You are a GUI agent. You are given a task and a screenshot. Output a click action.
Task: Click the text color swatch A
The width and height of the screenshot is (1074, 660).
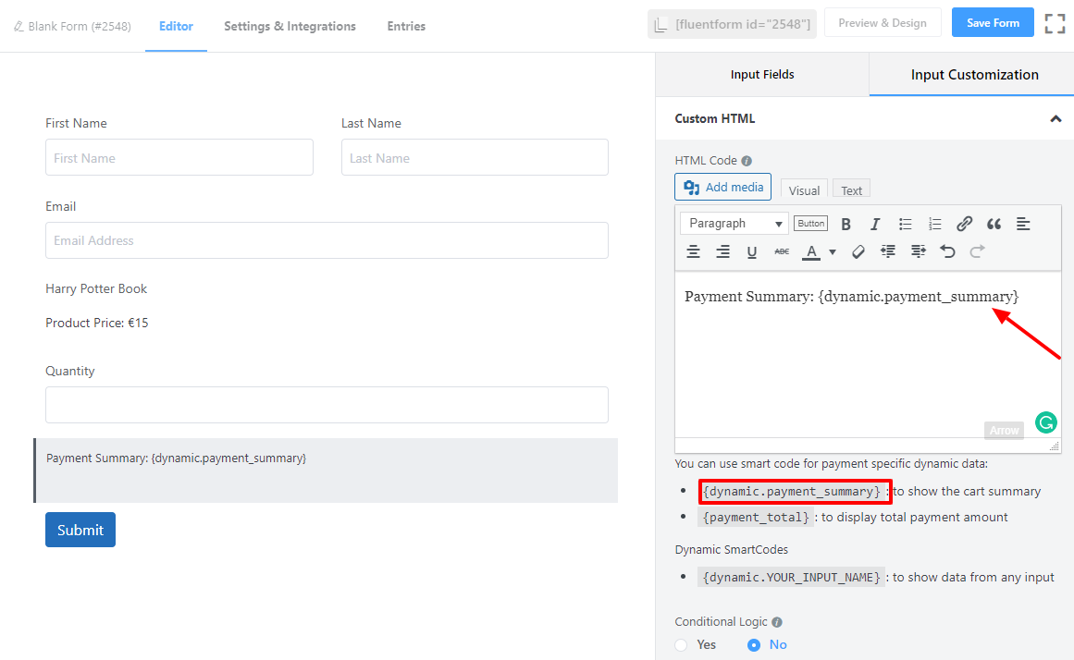click(x=811, y=251)
